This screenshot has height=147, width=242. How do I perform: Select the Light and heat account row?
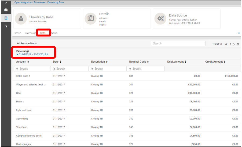(x=127, y=110)
